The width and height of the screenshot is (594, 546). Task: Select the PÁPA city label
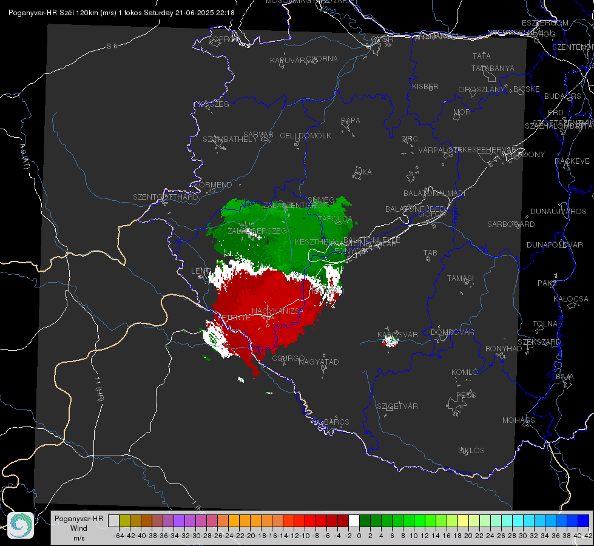[x=351, y=121]
